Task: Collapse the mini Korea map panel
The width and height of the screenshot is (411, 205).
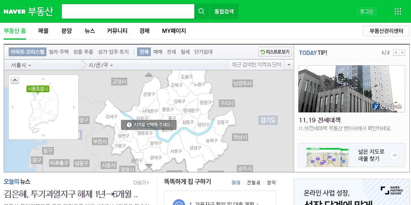Action: pyautogui.click(x=15, y=80)
